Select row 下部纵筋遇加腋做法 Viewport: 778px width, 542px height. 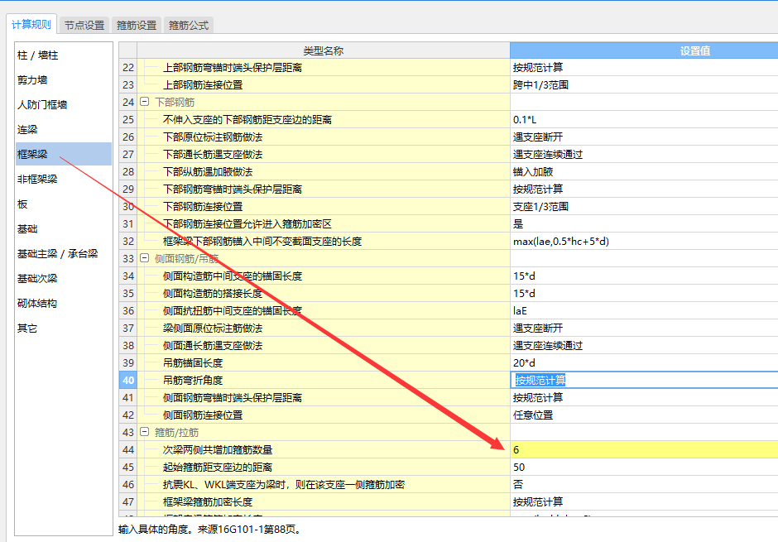(x=324, y=171)
